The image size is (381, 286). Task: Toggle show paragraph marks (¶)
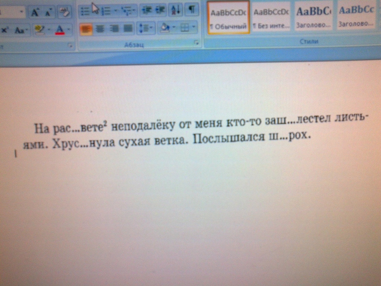(191, 9)
